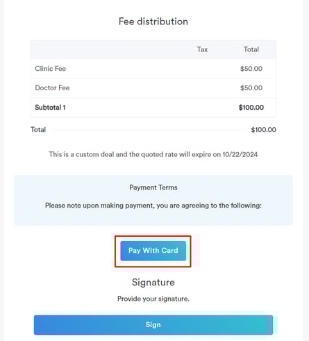Click the Provide your signature text
The width and height of the screenshot is (309, 341).
[153, 299]
